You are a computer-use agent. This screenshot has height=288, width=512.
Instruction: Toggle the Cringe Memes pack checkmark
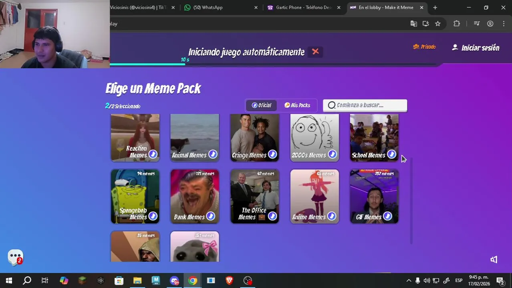pyautogui.click(x=272, y=154)
